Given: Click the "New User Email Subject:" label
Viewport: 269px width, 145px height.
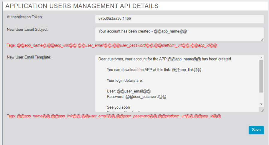Looking at the screenshot, I should pyautogui.click(x=27, y=30).
